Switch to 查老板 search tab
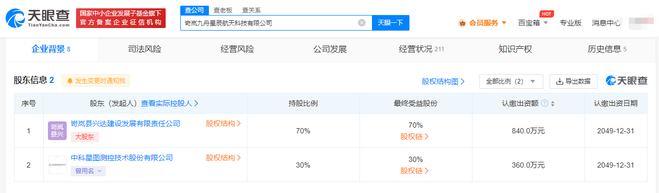The image size is (659, 193). point(223,10)
